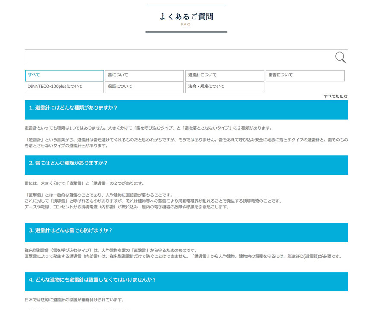Image resolution: width=373 pixels, height=310 pixels.
Task: Switch to 雷害について category
Action: [304, 75]
